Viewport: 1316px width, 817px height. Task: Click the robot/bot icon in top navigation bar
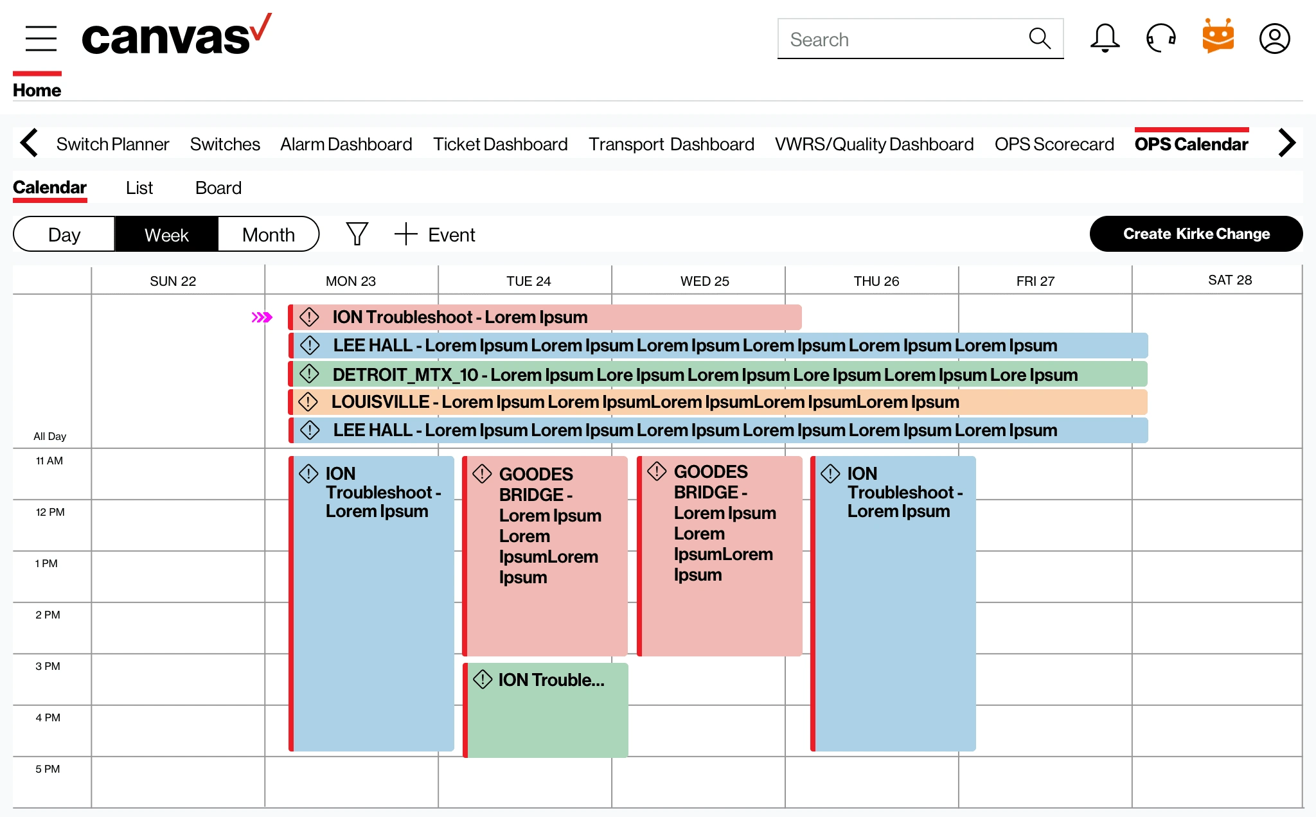pyautogui.click(x=1216, y=39)
